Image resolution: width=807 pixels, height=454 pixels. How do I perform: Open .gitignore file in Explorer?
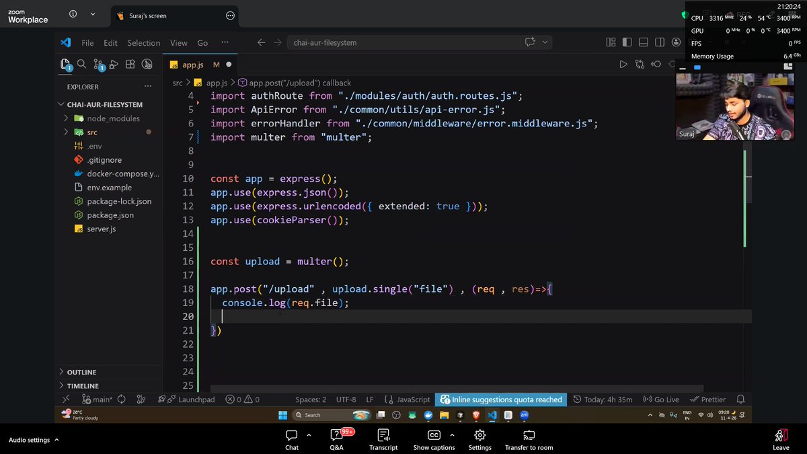tap(104, 160)
